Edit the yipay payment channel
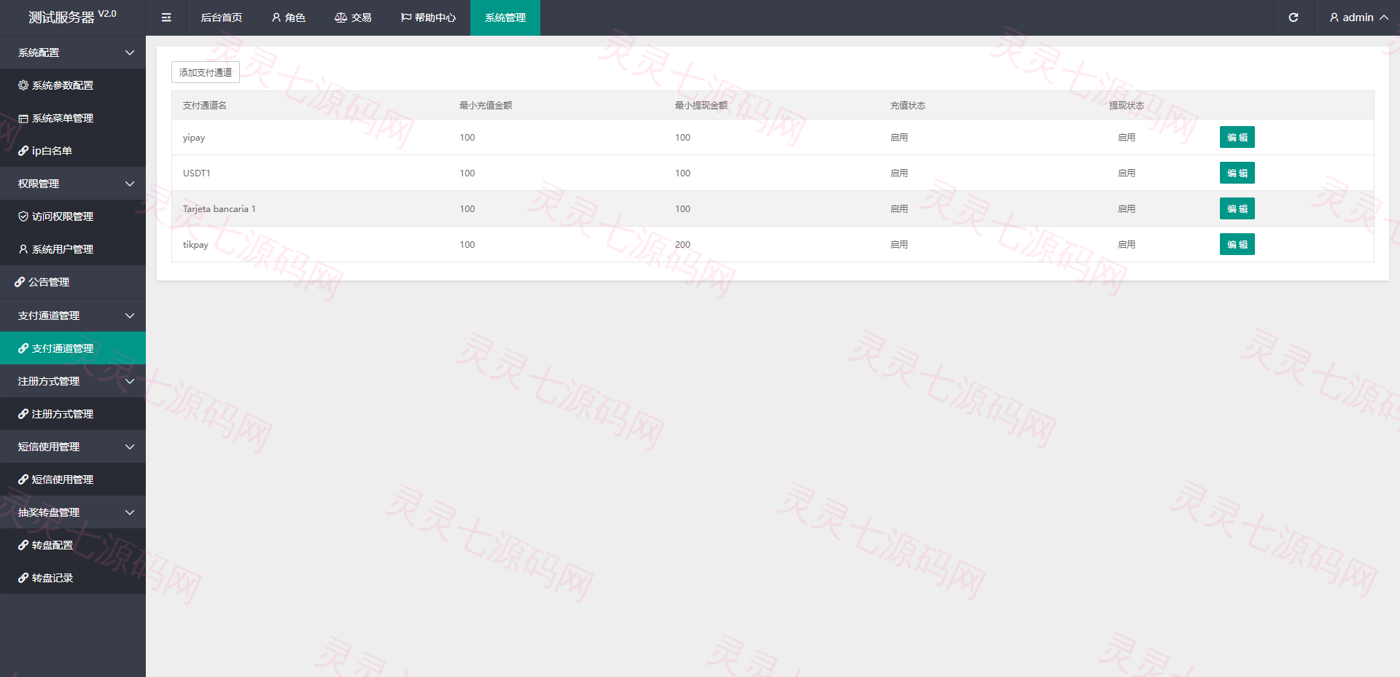 click(x=1237, y=137)
